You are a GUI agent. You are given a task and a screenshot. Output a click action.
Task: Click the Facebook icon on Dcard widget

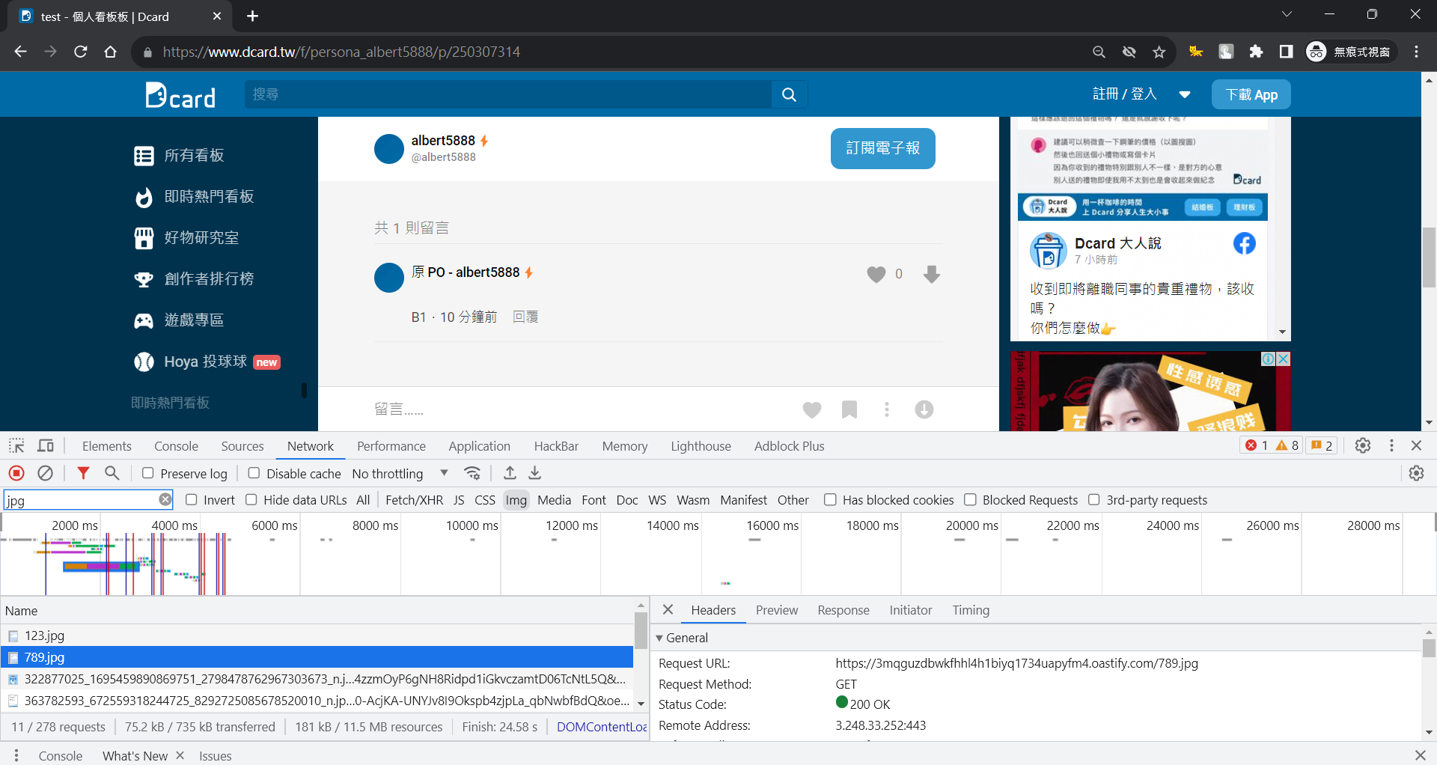(1244, 243)
